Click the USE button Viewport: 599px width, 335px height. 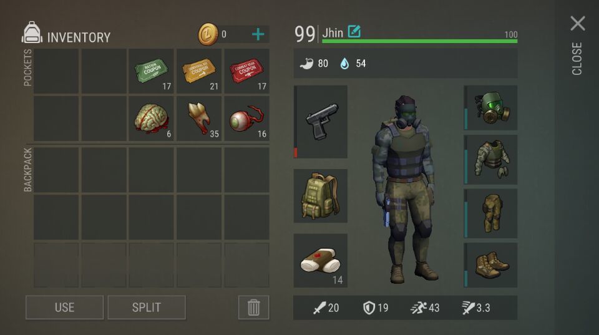(64, 307)
